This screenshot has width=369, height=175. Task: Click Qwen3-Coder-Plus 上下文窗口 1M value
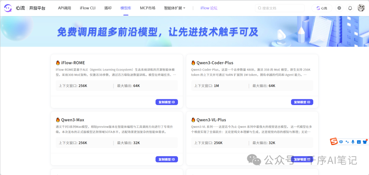tap(217, 86)
